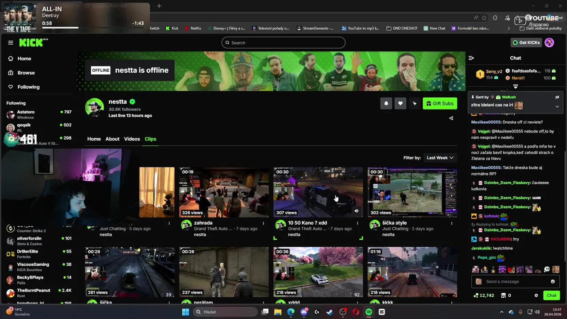Show hidden system tray icons
Screen dimensions: 567x319
501,312
